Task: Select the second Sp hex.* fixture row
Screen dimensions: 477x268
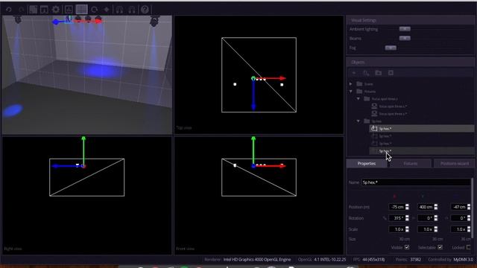Action: [422, 136]
